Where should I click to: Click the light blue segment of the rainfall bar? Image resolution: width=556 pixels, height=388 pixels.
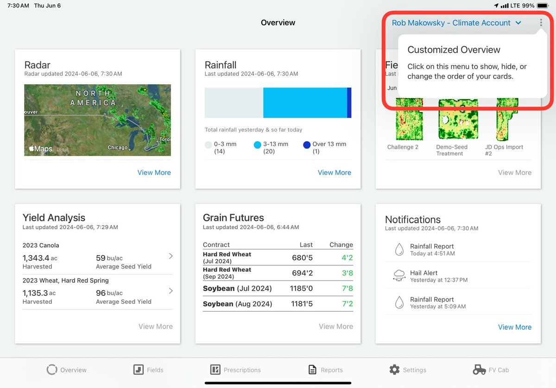click(x=305, y=102)
